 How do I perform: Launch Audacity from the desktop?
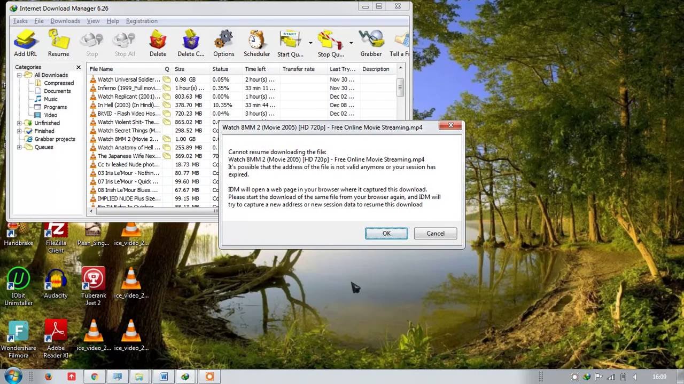coord(56,284)
